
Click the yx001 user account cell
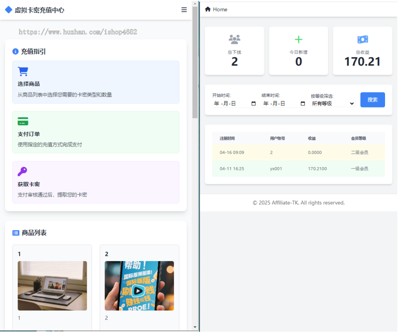(x=276, y=169)
